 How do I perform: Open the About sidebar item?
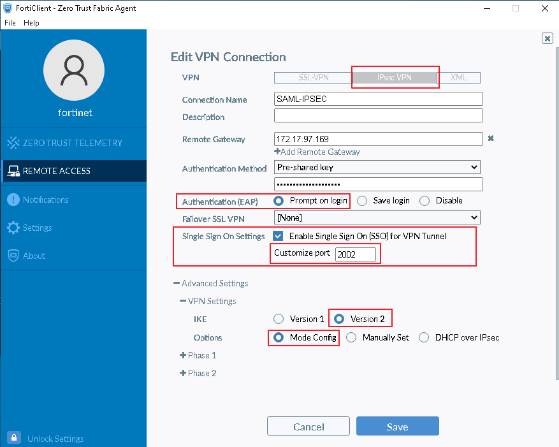73,256
